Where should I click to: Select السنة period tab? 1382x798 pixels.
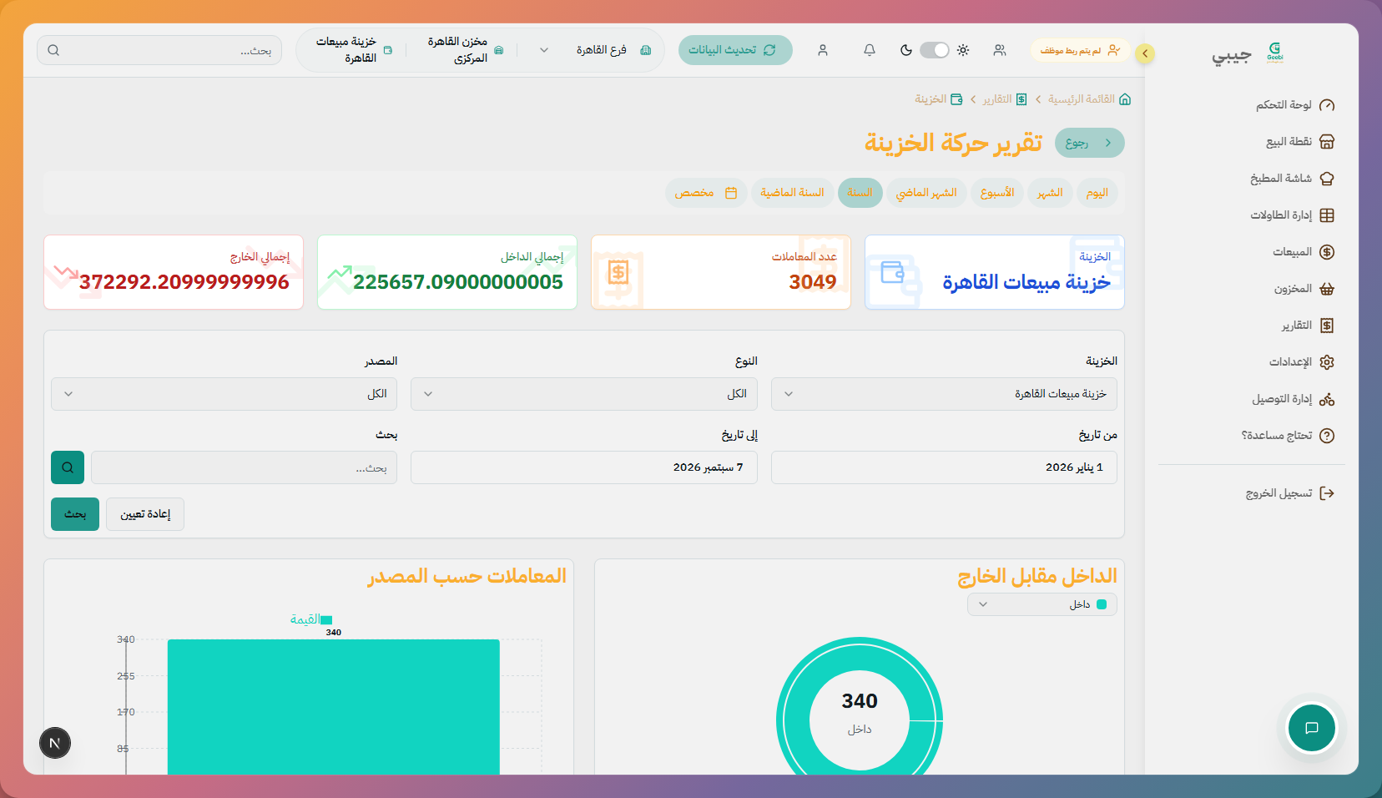[x=860, y=193]
